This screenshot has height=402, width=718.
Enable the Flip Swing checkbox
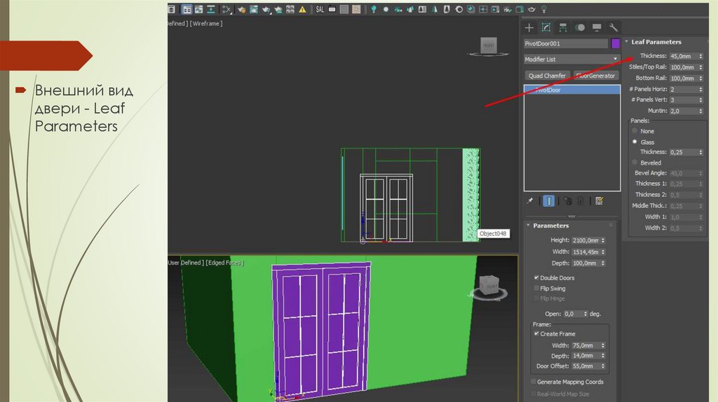pos(536,289)
